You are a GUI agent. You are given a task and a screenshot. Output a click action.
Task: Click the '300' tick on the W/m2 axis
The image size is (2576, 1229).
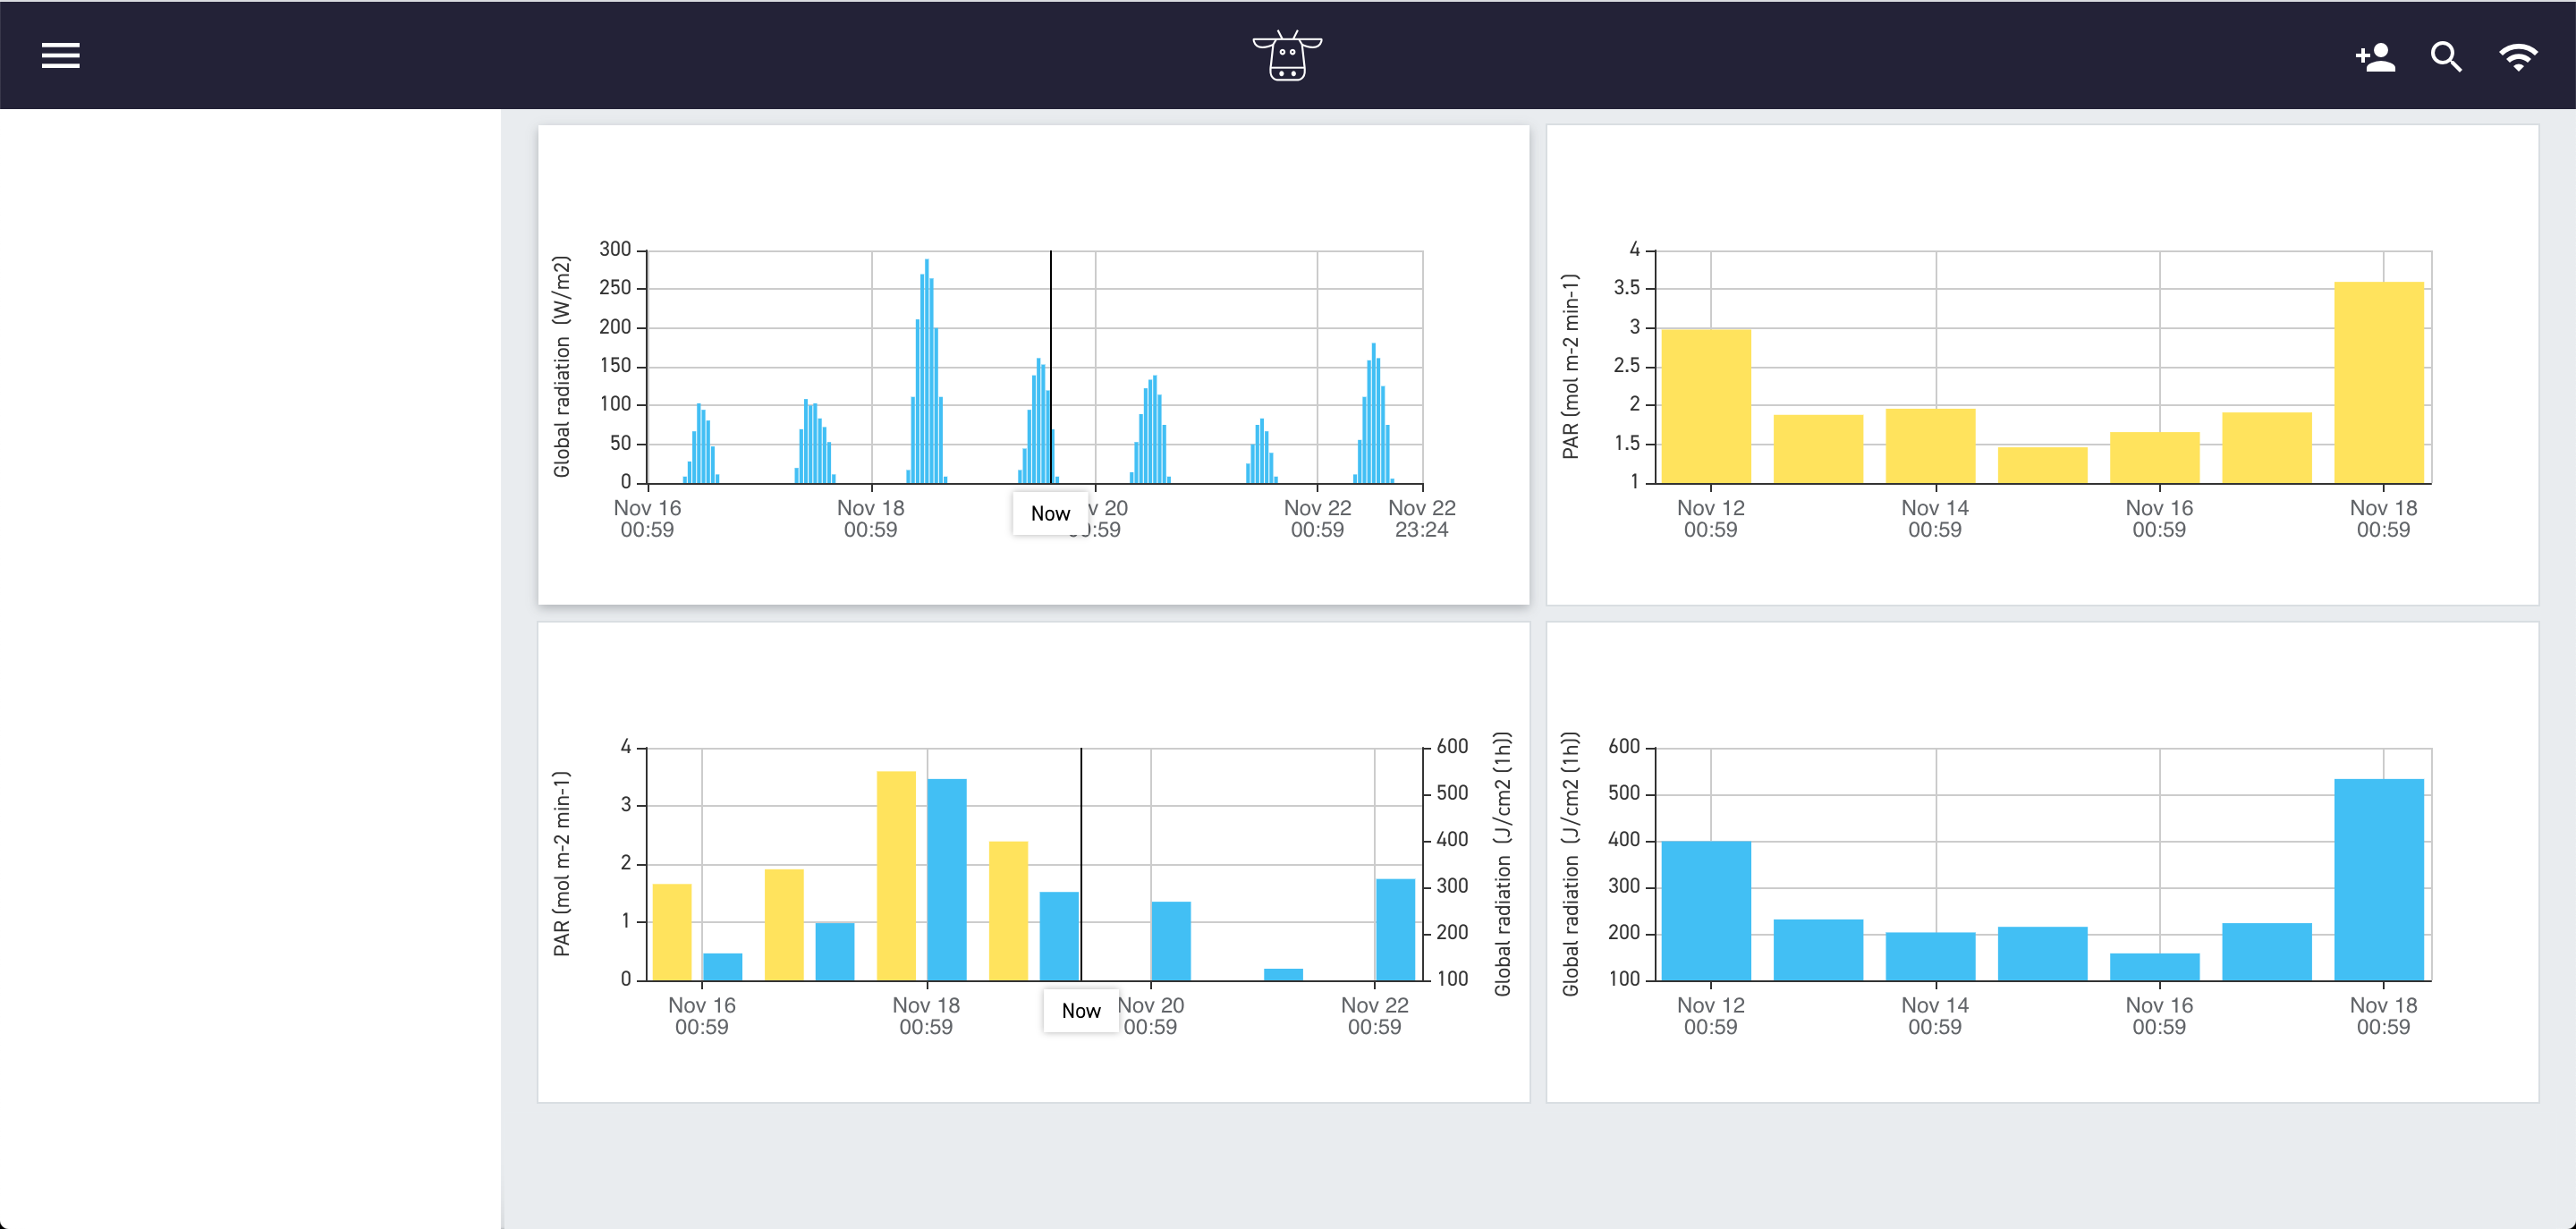pyautogui.click(x=615, y=249)
